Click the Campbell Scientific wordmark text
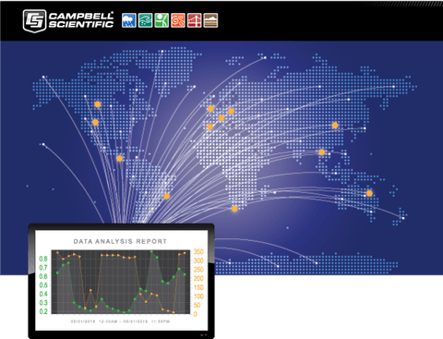Viewport: 443px width, 339px height. point(81,20)
